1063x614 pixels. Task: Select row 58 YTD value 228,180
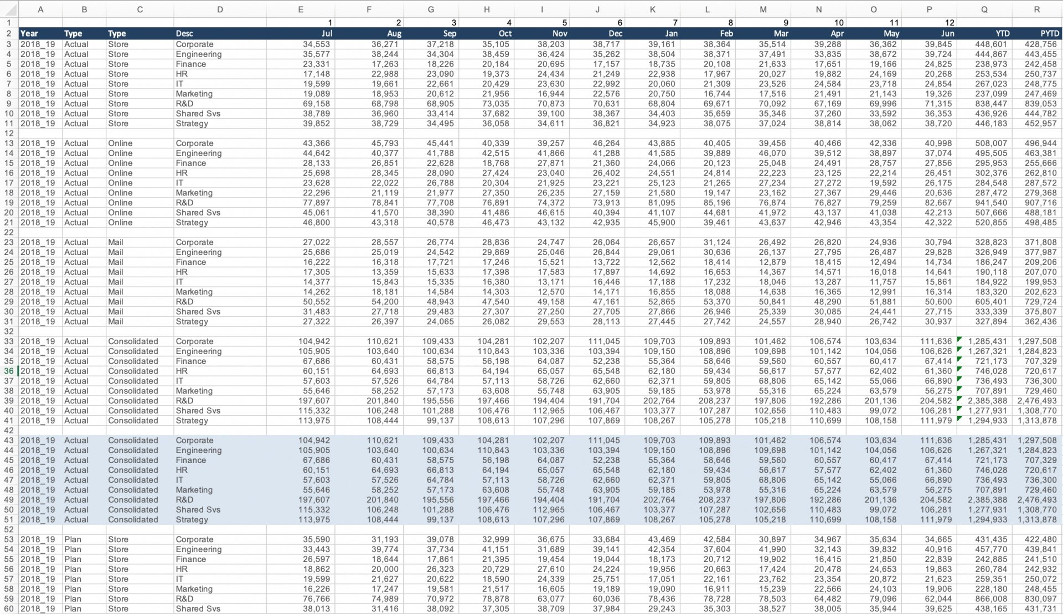coord(984,589)
